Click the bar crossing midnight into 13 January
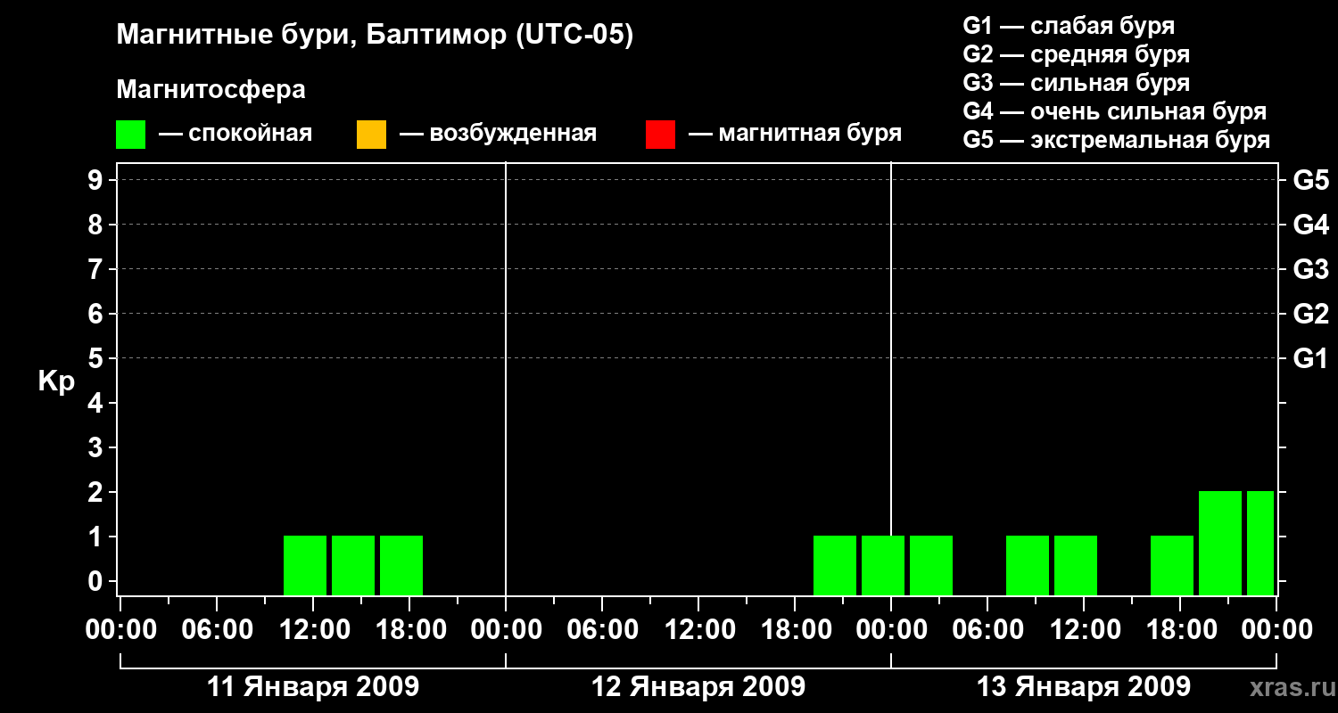This screenshot has height=713, width=1338. click(883, 565)
